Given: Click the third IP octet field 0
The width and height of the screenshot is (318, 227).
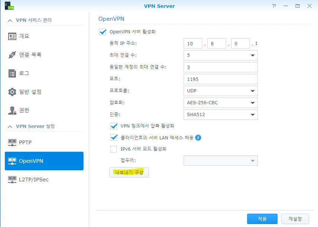Looking at the screenshot, I should pyautogui.click(x=240, y=43).
